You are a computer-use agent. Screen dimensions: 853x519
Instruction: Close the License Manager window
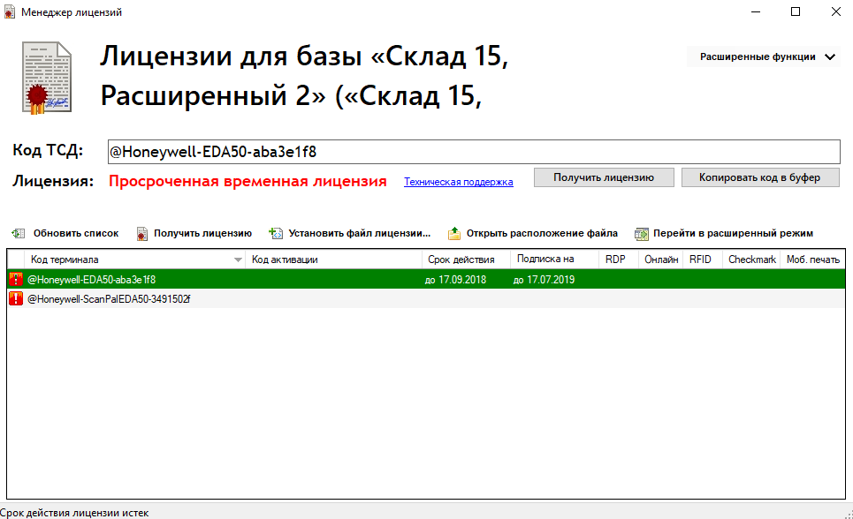coord(836,11)
